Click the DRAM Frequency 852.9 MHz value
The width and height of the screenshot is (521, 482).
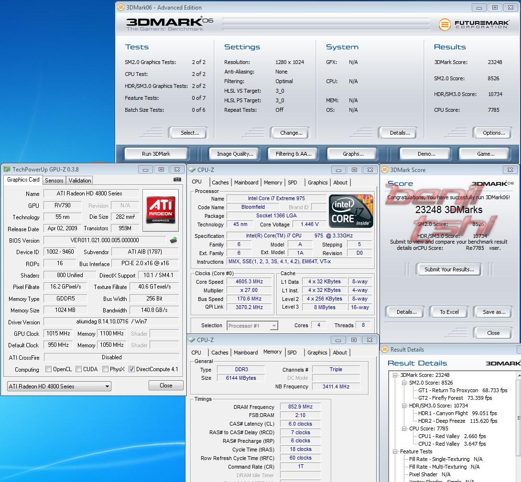click(300, 407)
